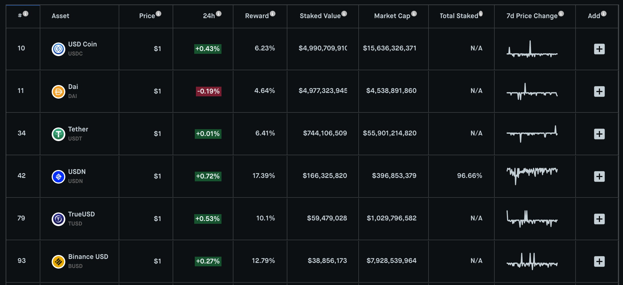
Task: Click the Total Staked column header
Action: coord(459,16)
